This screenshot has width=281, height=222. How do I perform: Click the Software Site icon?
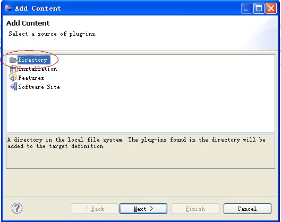click(13, 87)
